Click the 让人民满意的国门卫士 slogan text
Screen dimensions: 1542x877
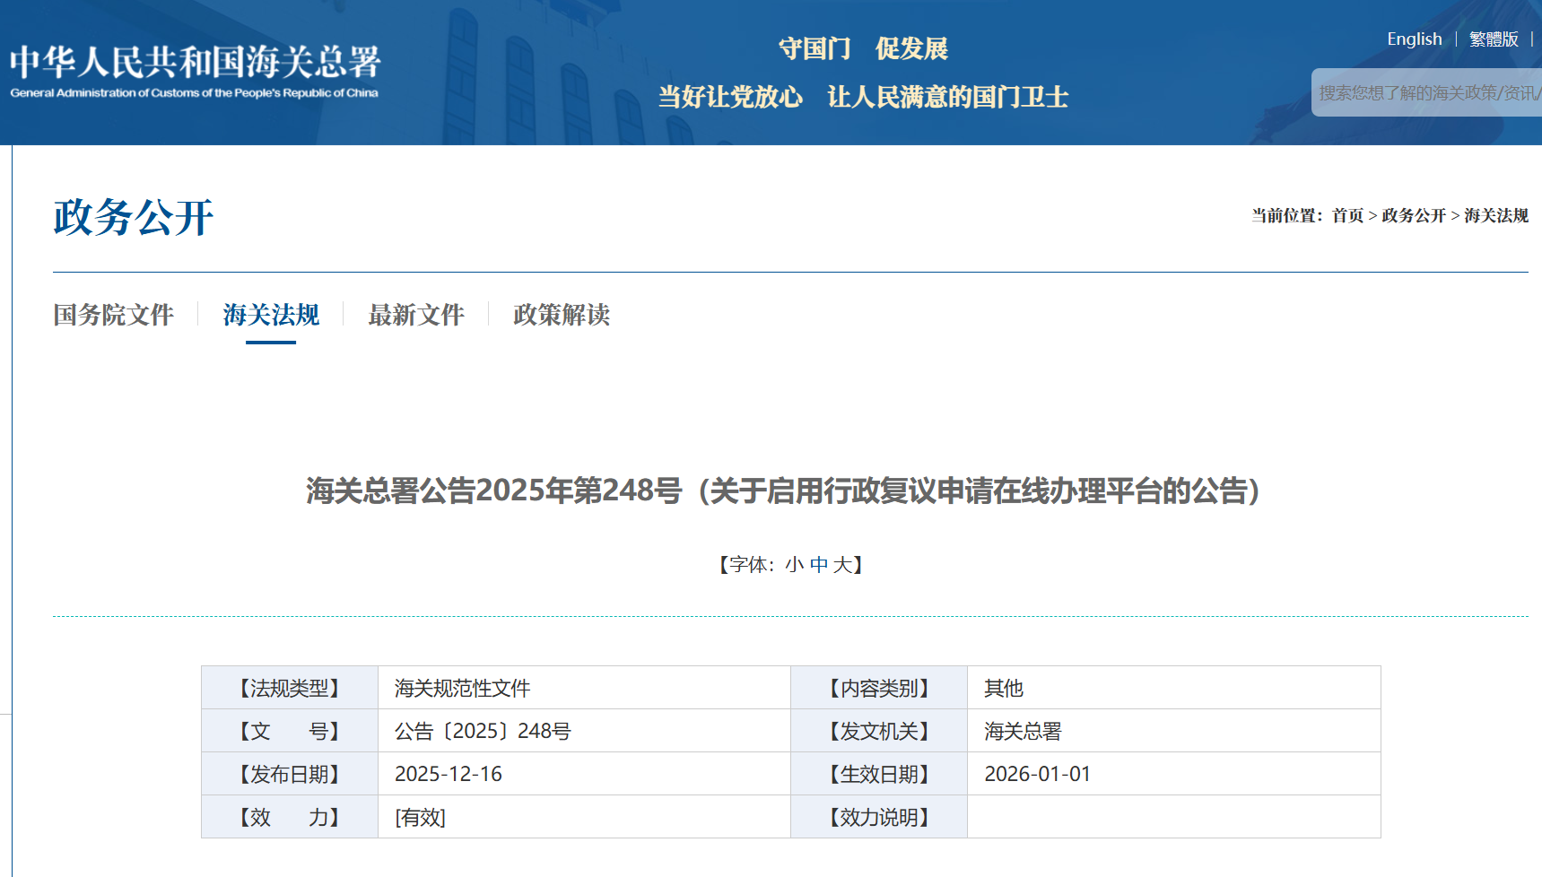[x=947, y=97]
